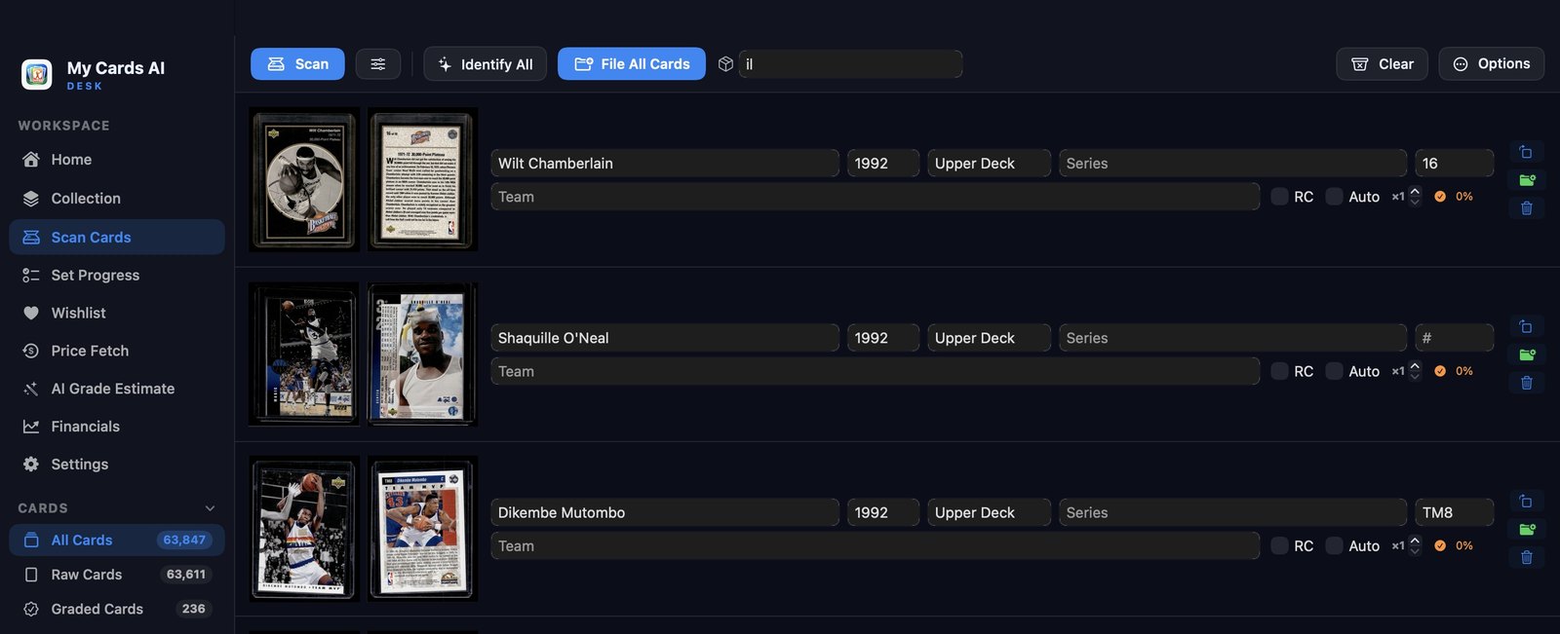Open Dikembe Mutombo back card image

pyautogui.click(x=422, y=529)
